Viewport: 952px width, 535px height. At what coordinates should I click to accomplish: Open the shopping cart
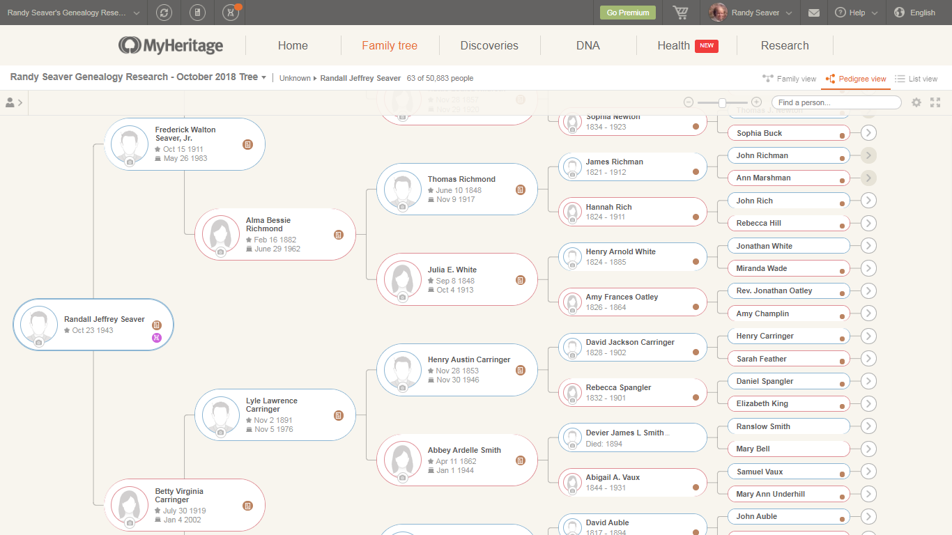pos(681,13)
